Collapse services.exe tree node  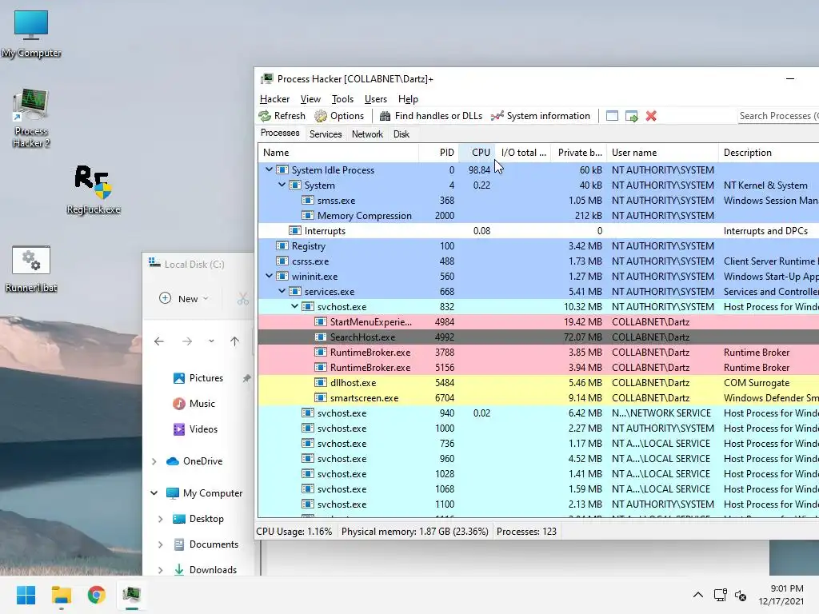282,291
